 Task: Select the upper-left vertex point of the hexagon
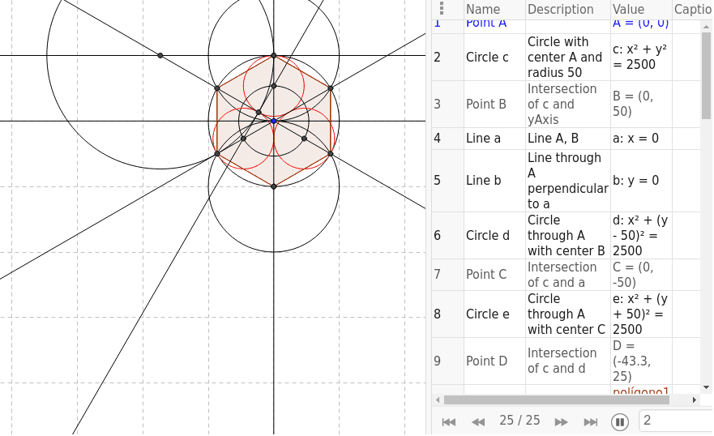point(216,88)
